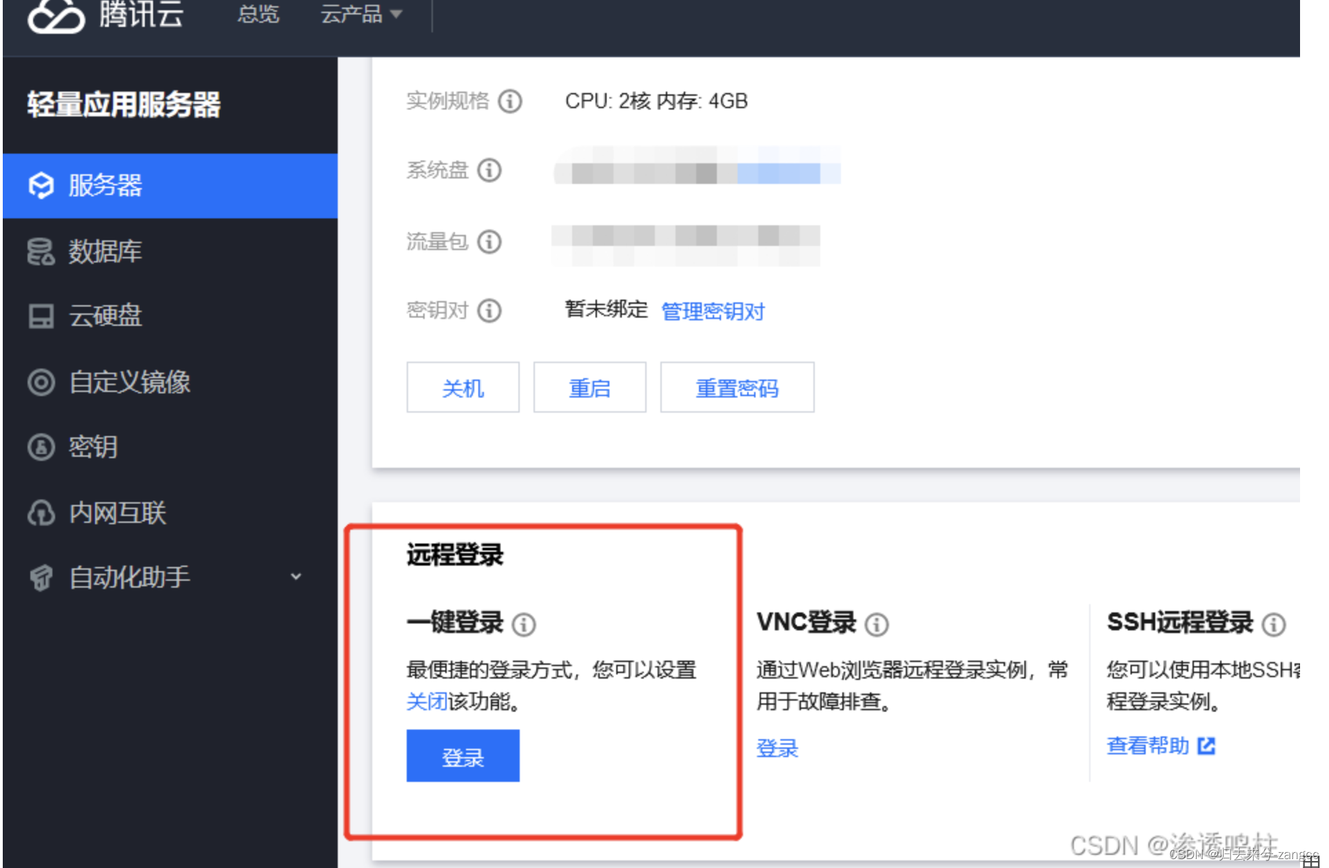Click the 数据库 database icon
Viewport: 1329px width, 868px height.
41,251
